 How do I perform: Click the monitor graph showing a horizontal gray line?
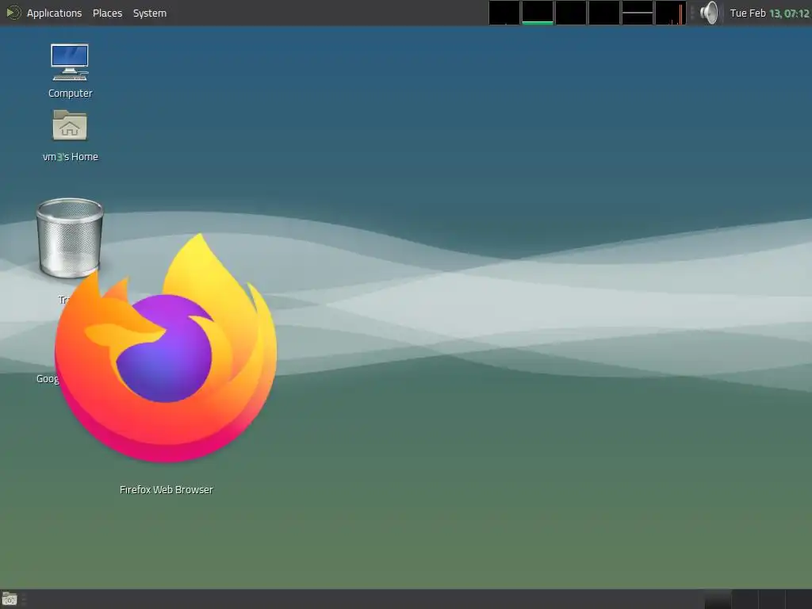pos(638,13)
